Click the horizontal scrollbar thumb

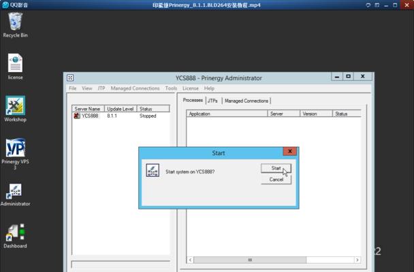pos(250,260)
